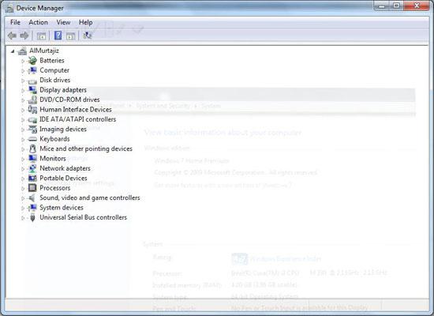This screenshot has width=434, height=316.
Task: Minimize the Device Manager window
Action: click(381, 6)
